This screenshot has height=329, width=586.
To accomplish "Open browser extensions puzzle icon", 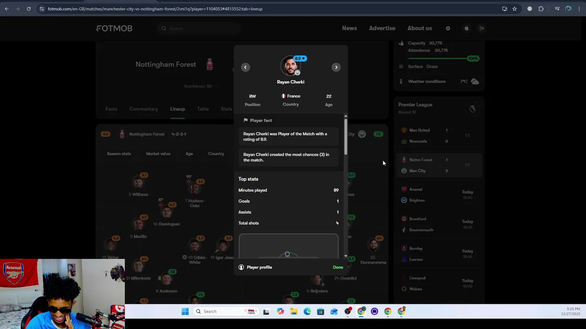I will pos(541,9).
